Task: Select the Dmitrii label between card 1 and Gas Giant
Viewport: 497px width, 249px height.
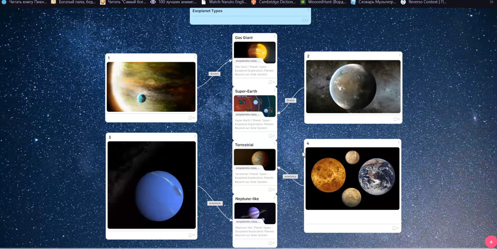Action: click(215, 74)
